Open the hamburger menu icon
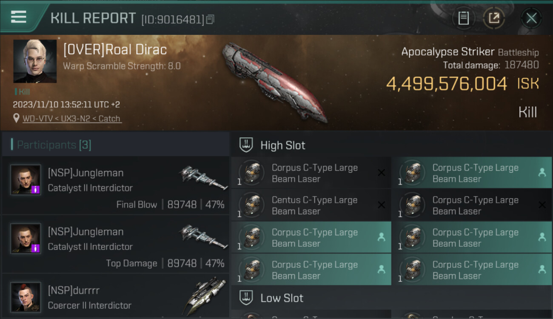The image size is (553, 319). 18,17
